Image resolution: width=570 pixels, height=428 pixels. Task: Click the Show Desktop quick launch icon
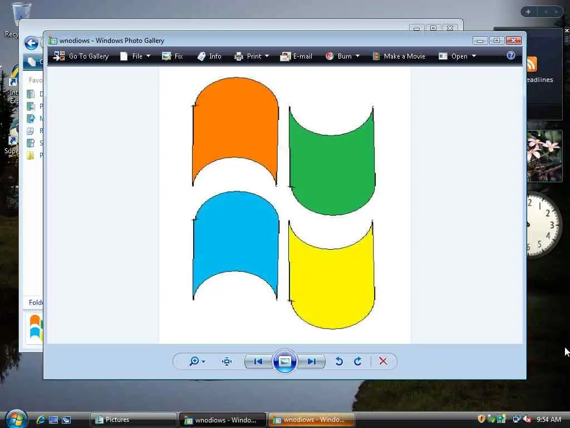[53, 420]
